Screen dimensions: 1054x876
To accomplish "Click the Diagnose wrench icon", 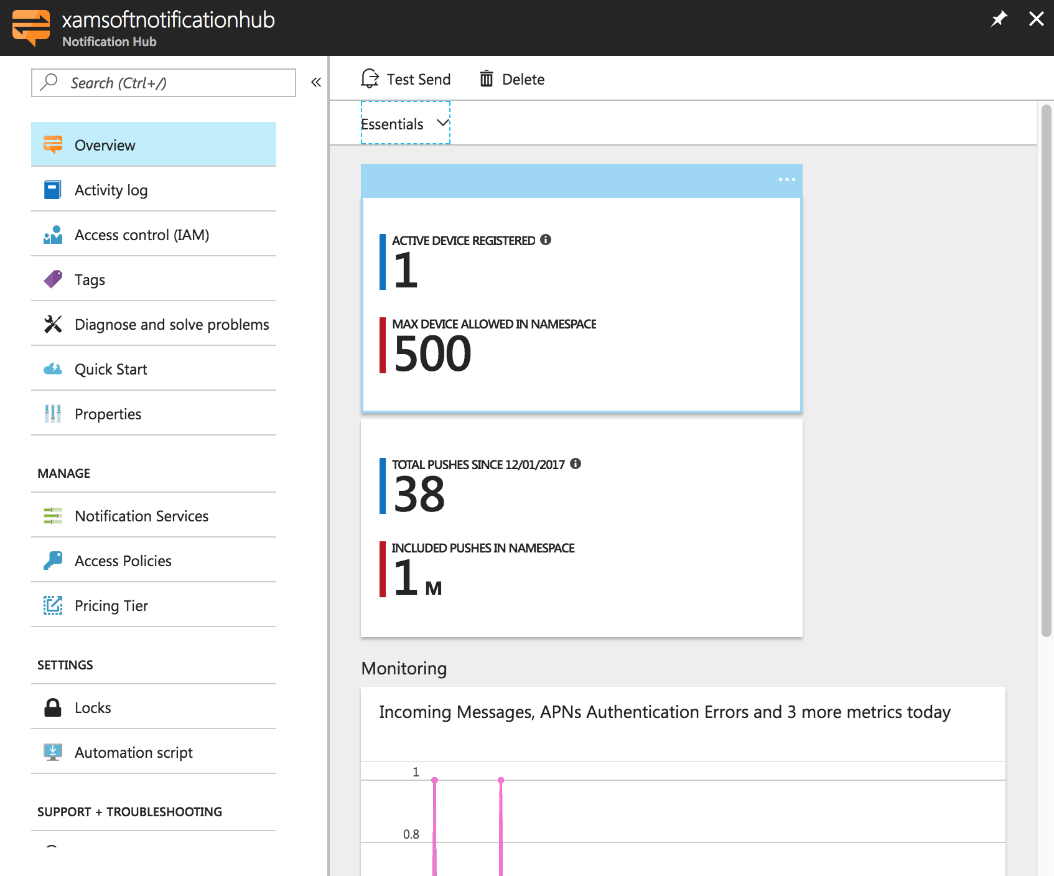I will pyautogui.click(x=53, y=324).
